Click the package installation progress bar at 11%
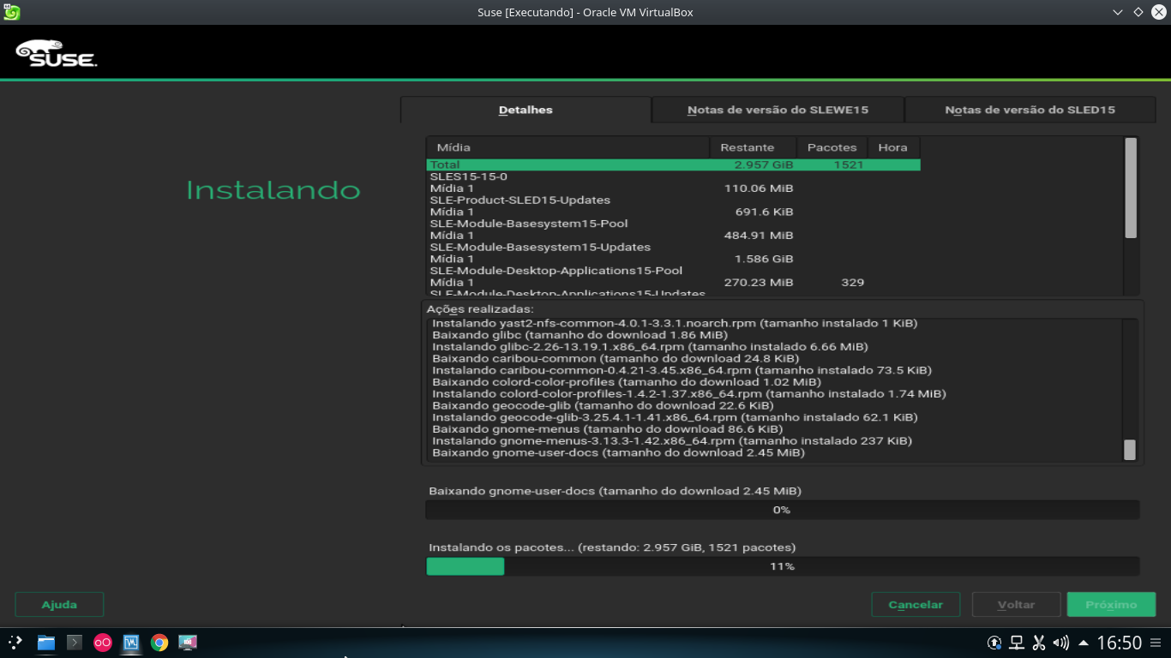 [x=782, y=566]
